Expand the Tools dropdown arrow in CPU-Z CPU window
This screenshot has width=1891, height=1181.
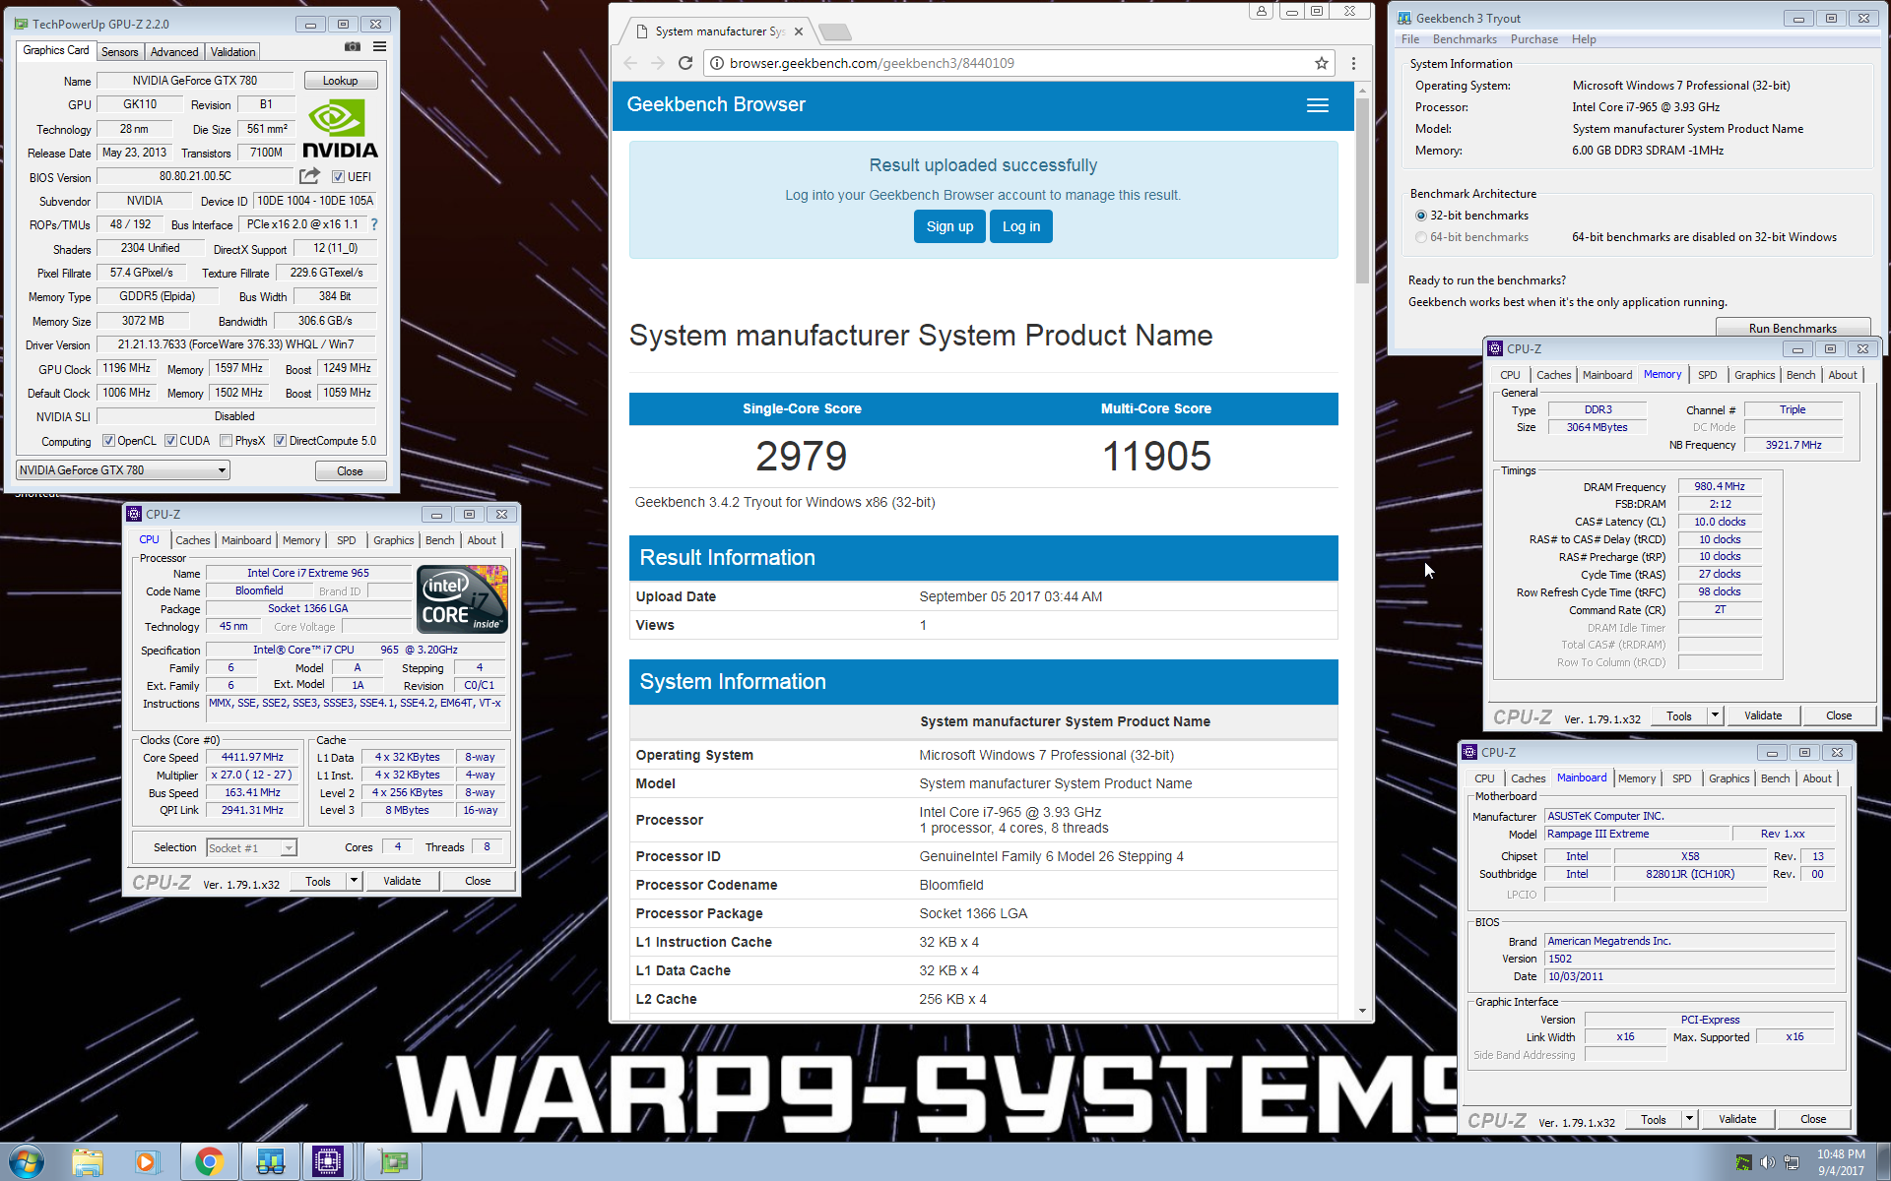click(x=354, y=881)
